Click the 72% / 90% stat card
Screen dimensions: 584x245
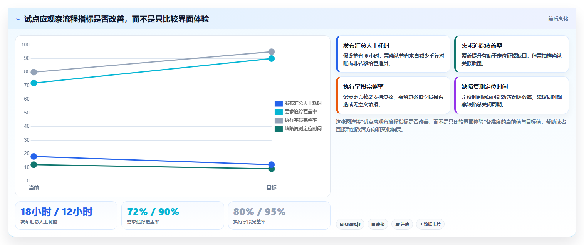(173, 215)
